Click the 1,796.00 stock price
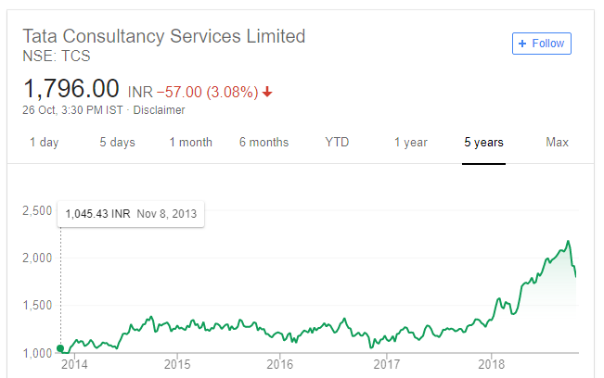The image size is (604, 378). pyautogui.click(x=71, y=89)
